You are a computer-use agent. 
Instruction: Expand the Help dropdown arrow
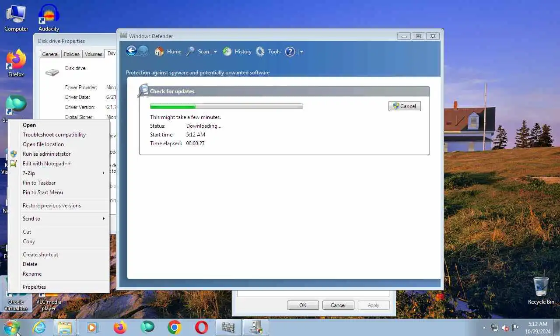301,52
